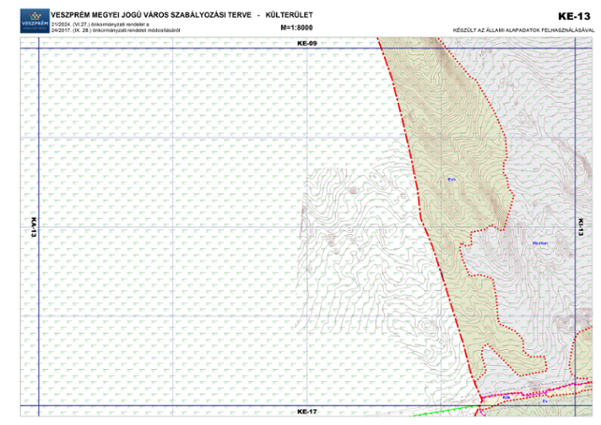Image resolution: width=601 pixels, height=425 pixels.
Task: Click the rotated KI-13 label on right edge
Action: [x=580, y=227]
